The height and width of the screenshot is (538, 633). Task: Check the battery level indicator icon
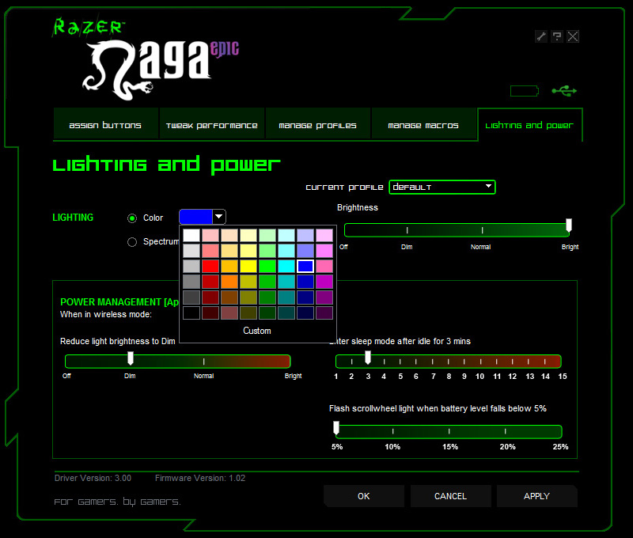pos(525,91)
